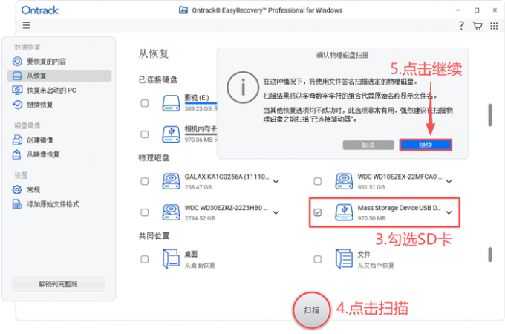This screenshot has height=334, width=505.
Task: Click the 继续 continue button
Action: [426, 145]
